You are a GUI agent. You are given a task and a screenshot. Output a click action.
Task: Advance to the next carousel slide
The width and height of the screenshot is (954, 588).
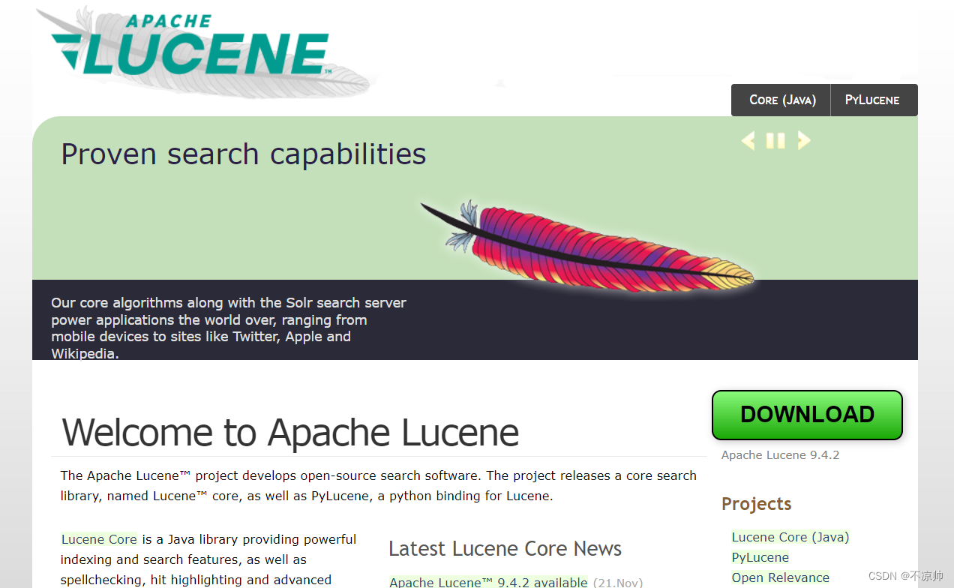coord(803,140)
